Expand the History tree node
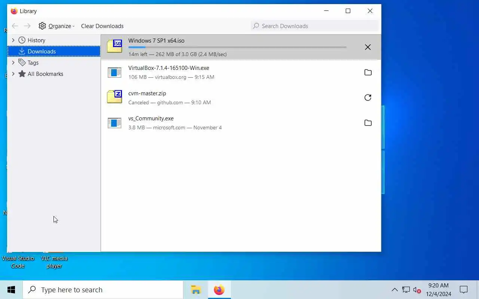 [13, 40]
